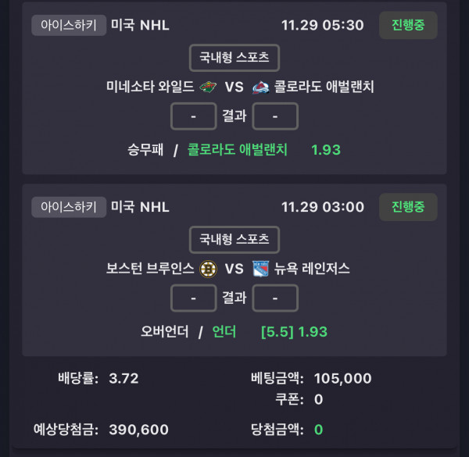Click 뉴욕 레인저스 team name
The image size is (469, 457).
click(x=312, y=269)
